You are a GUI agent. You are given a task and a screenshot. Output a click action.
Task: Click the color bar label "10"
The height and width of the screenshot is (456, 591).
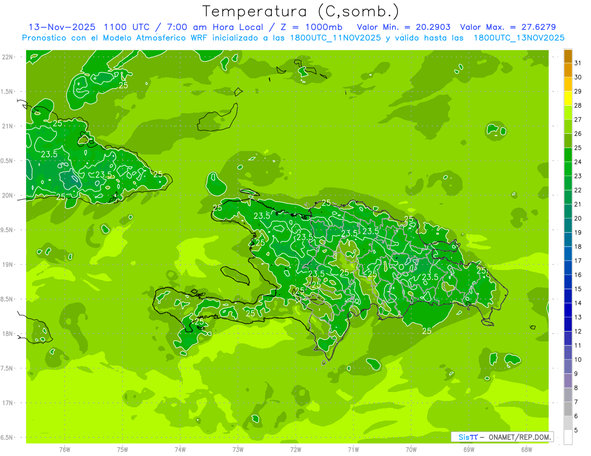pyautogui.click(x=578, y=360)
